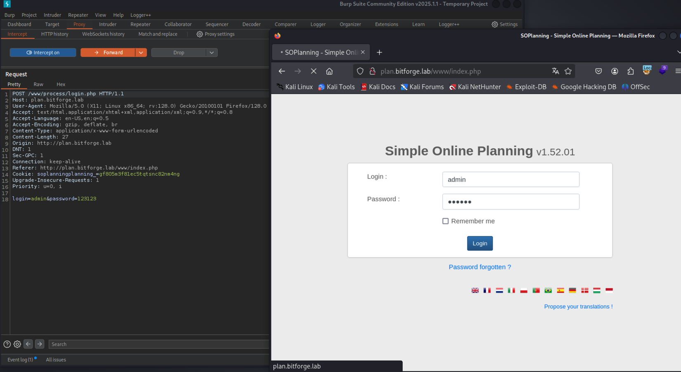Image resolution: width=681 pixels, height=372 pixels.
Task: Stop page loading with the X icon
Action: coord(314,71)
